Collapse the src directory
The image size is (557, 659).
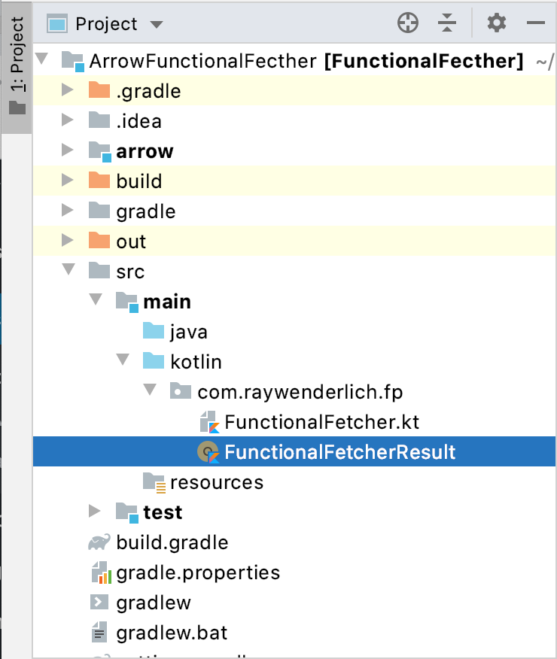pyautogui.click(x=68, y=269)
